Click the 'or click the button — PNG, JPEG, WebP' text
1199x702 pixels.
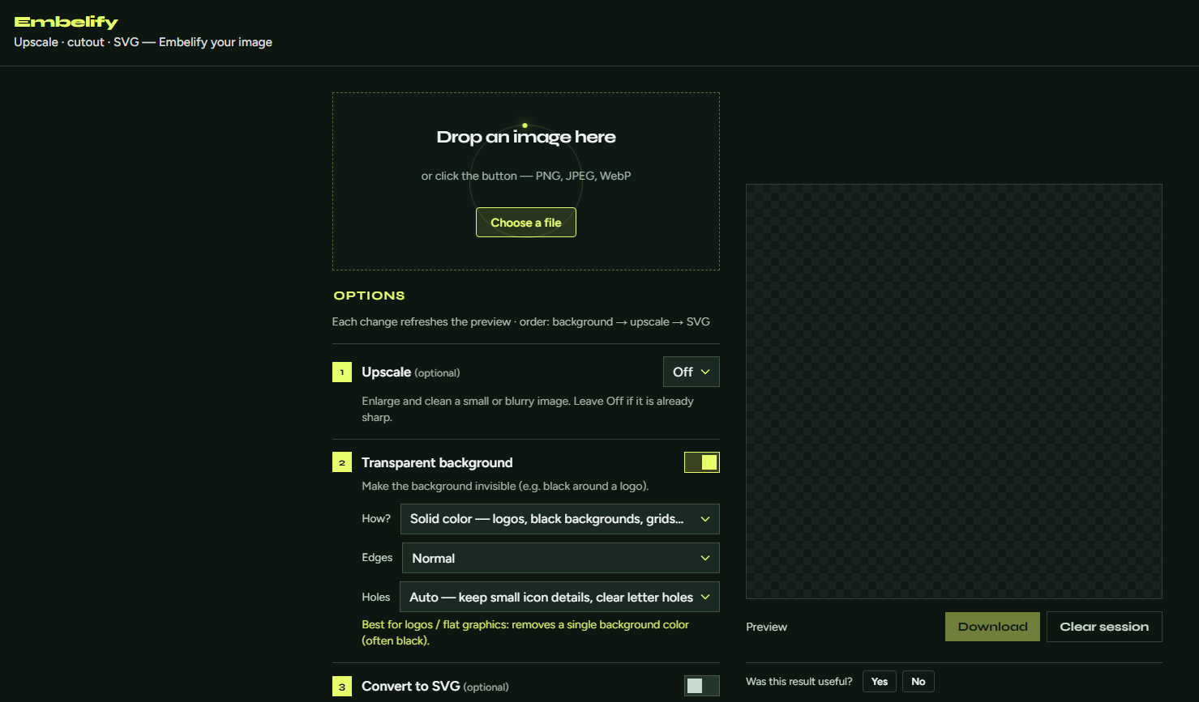526,176
